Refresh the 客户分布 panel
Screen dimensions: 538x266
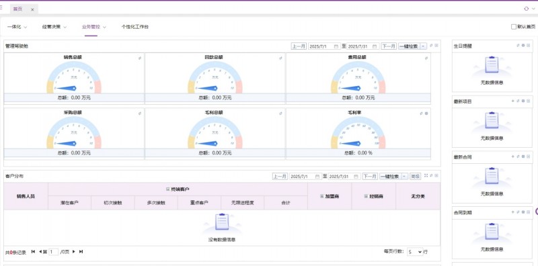coord(431,175)
